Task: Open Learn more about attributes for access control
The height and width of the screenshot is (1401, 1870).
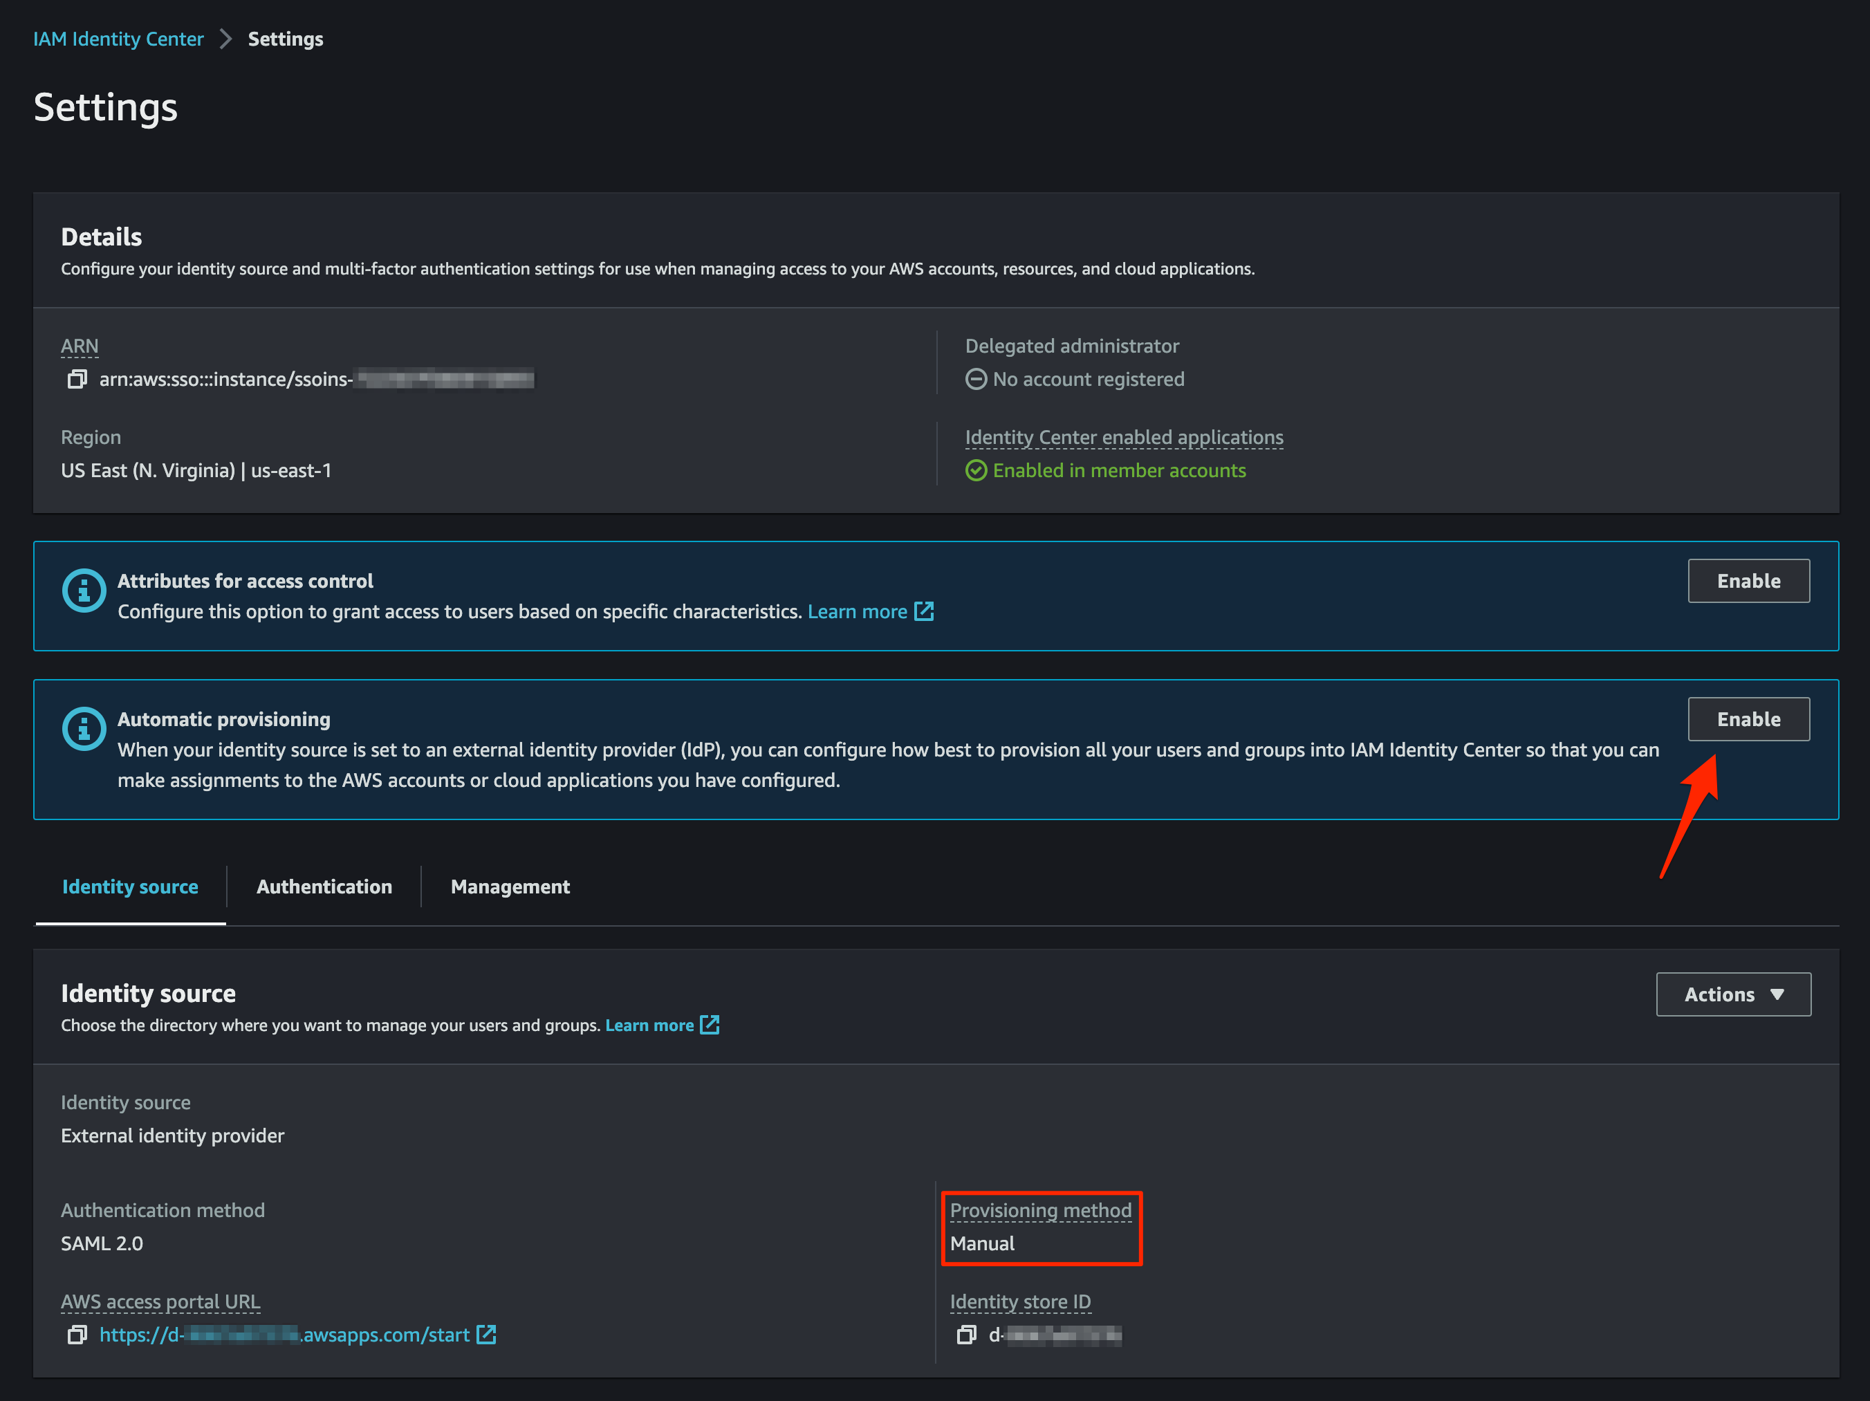Action: [x=858, y=611]
